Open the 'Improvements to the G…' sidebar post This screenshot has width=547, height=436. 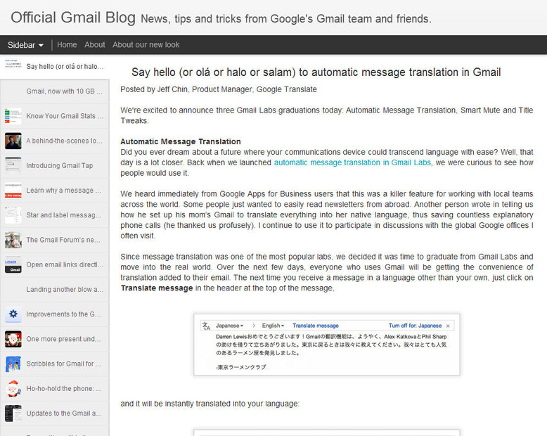54,314
